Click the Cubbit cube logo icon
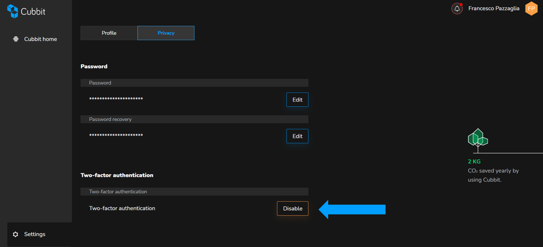 coord(13,11)
